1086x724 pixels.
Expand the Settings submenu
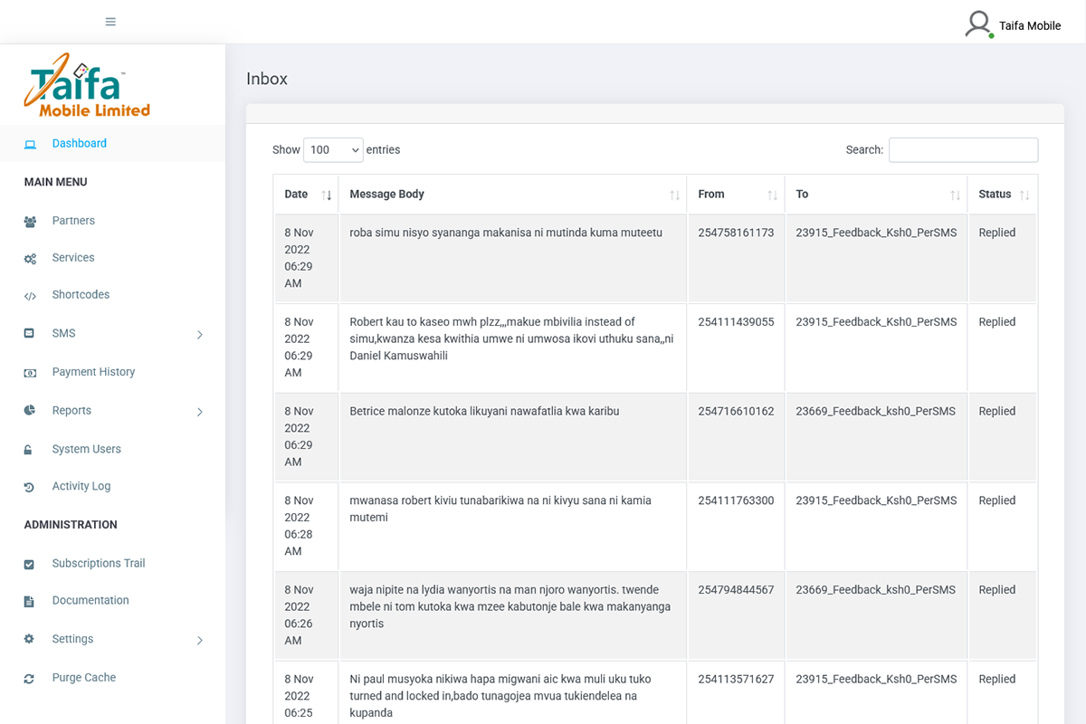click(x=199, y=641)
